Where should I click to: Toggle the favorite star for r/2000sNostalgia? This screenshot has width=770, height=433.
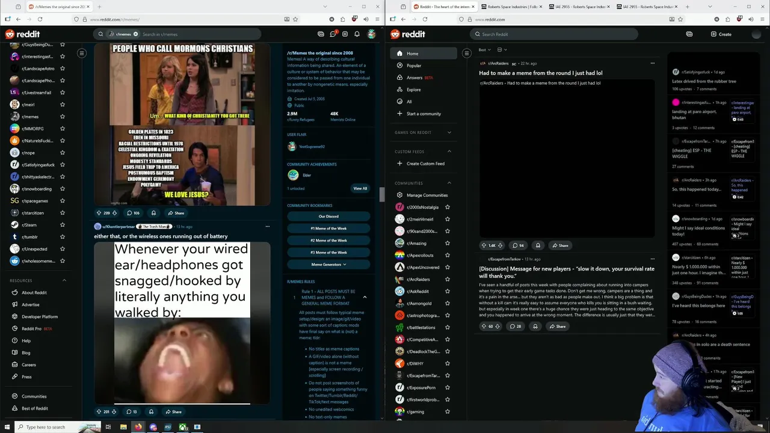coord(447,207)
